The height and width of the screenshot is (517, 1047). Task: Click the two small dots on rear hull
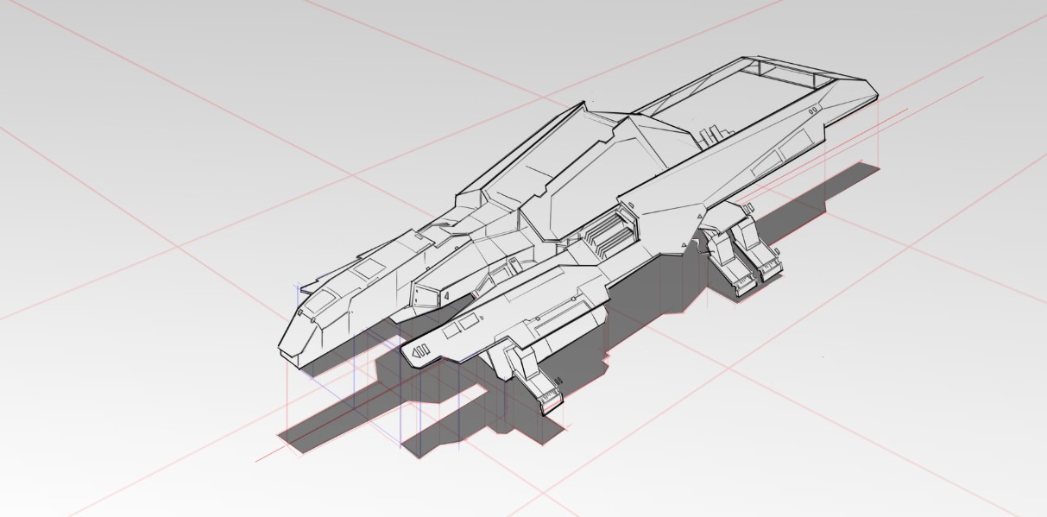pos(812,110)
